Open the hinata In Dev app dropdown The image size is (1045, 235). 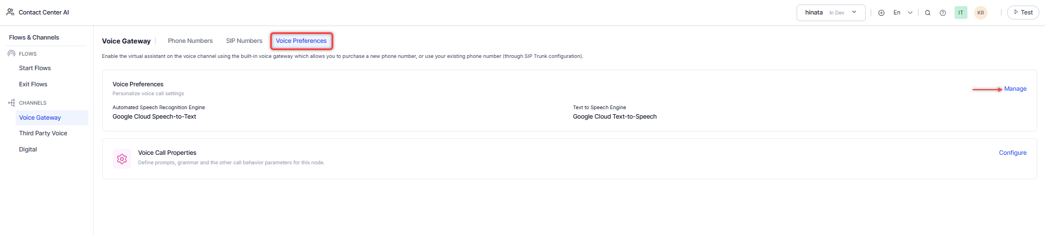point(831,13)
